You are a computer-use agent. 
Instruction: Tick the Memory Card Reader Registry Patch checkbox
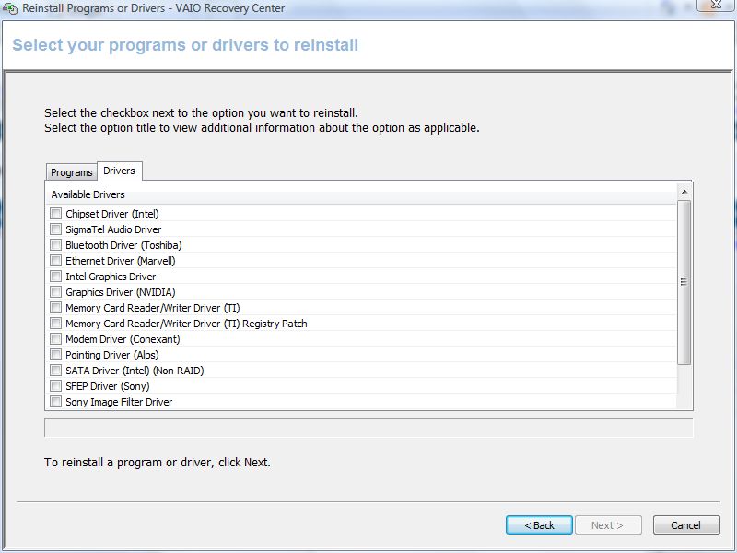pos(56,324)
